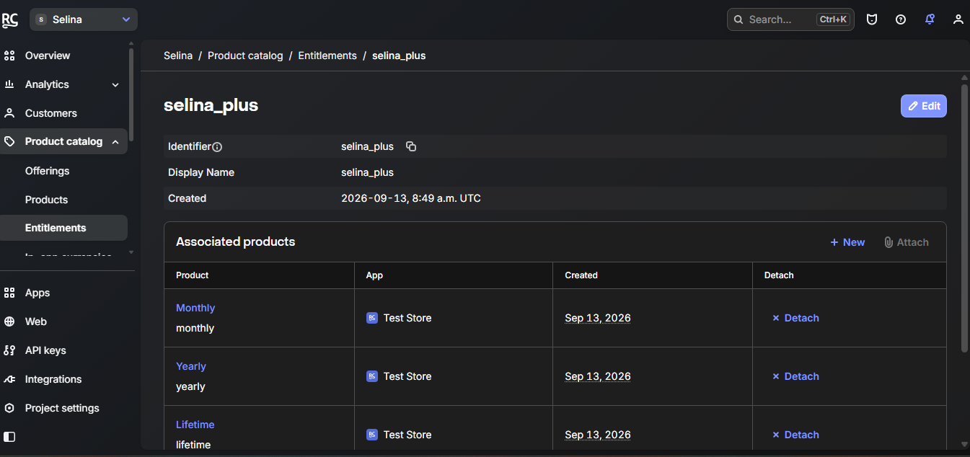Open the help question mark icon

[901, 19]
